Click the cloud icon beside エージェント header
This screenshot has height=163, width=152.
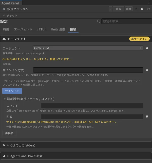click(x=4, y=39)
